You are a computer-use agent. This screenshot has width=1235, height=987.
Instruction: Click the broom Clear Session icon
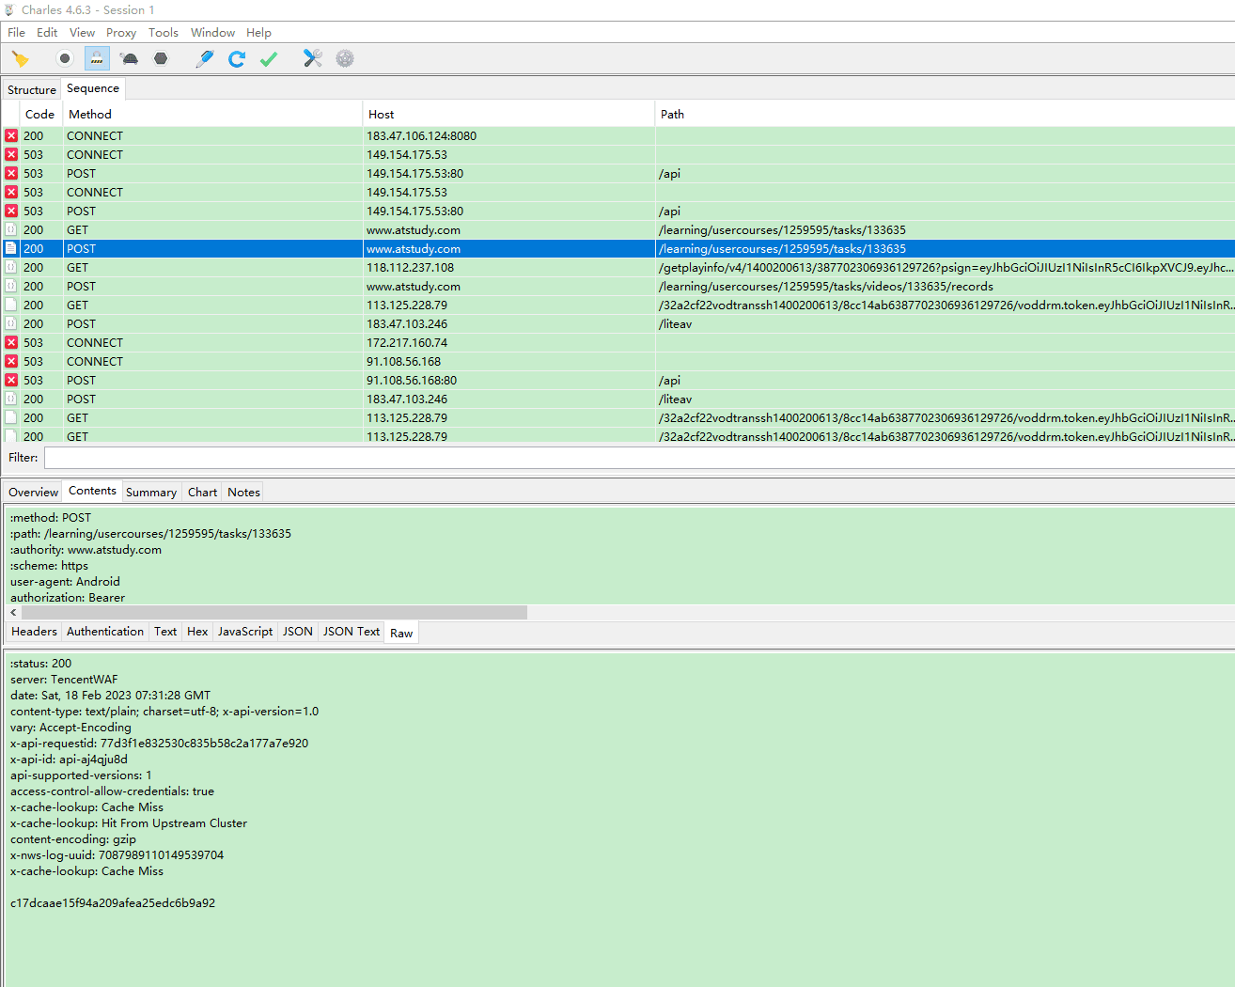click(x=20, y=58)
